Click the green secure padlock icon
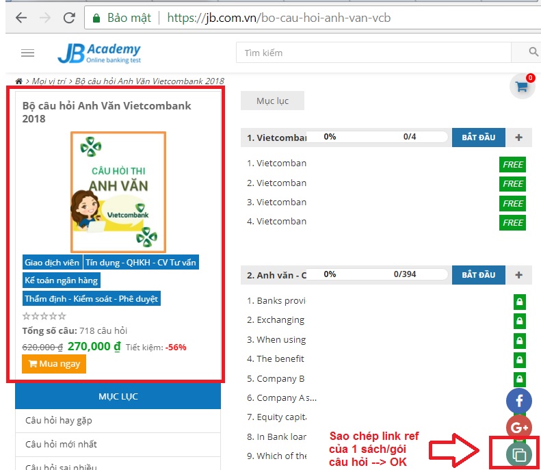Screen dimensions: 541x470 click(96, 18)
